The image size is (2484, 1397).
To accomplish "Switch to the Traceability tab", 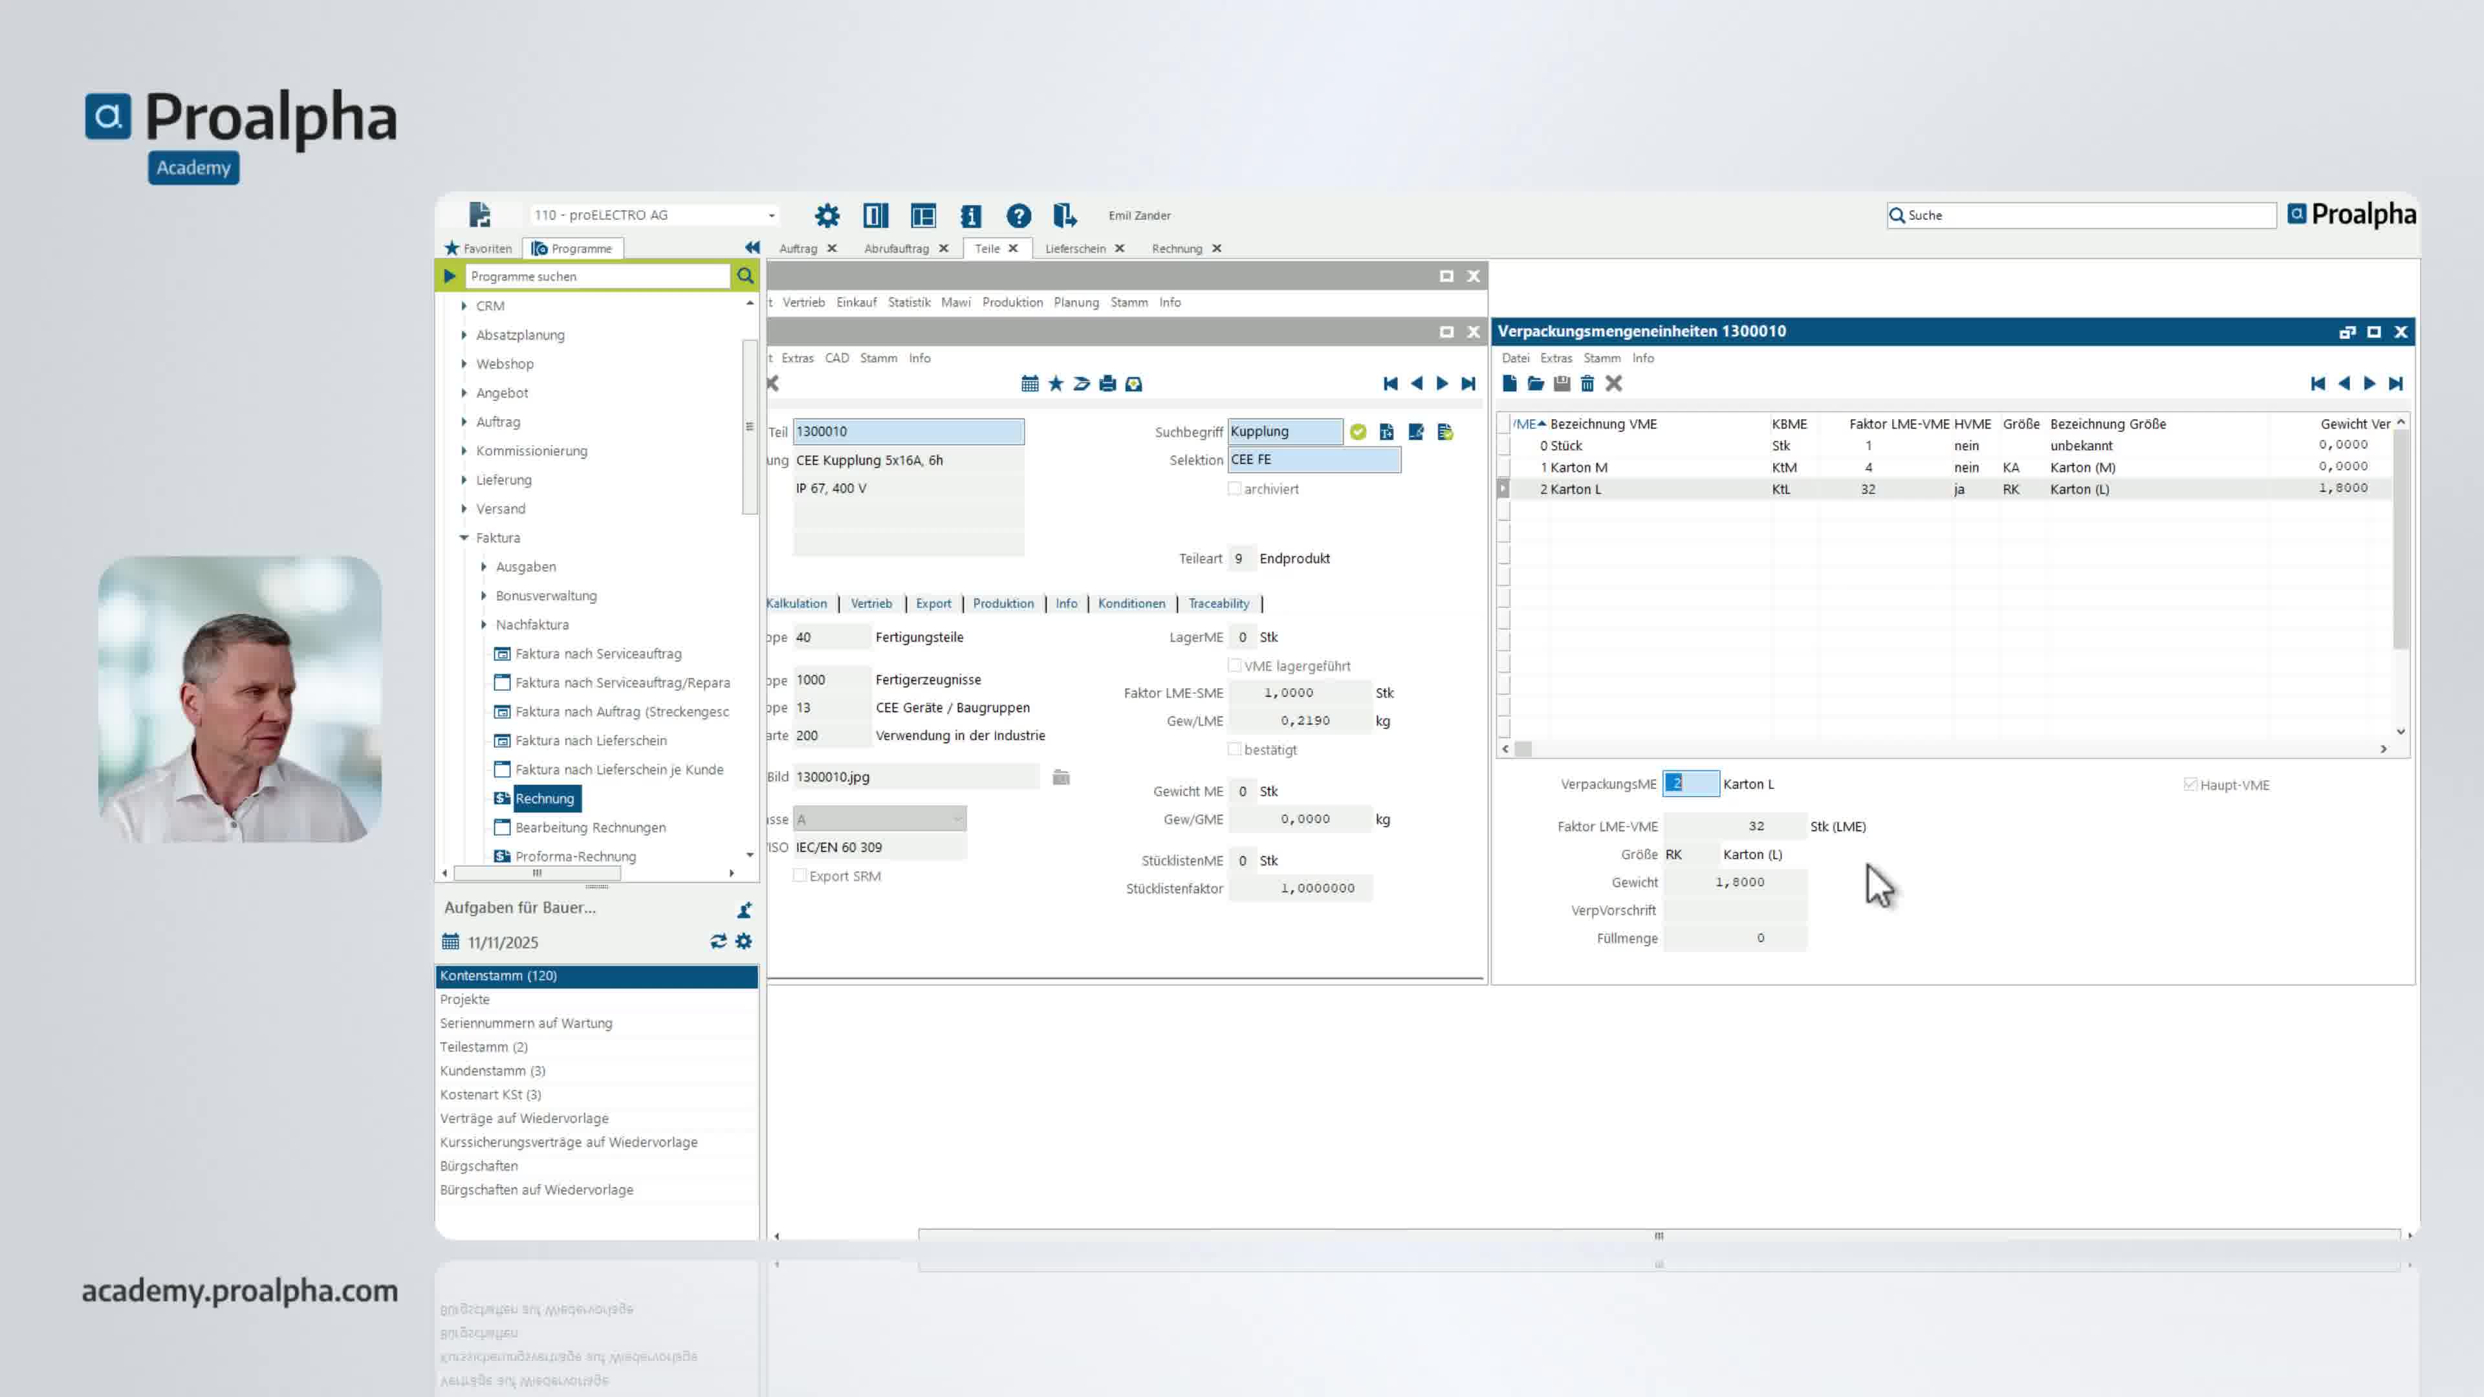I will pyautogui.click(x=1218, y=603).
